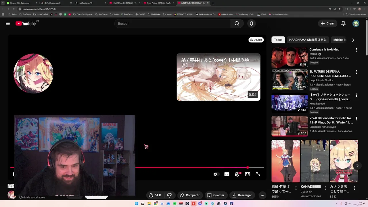Open Discord from the taskbar
The width and height of the screenshot is (368, 207).
point(200,204)
